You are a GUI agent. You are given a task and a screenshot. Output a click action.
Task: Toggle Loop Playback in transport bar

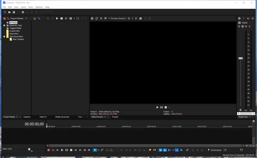(x=53, y=150)
